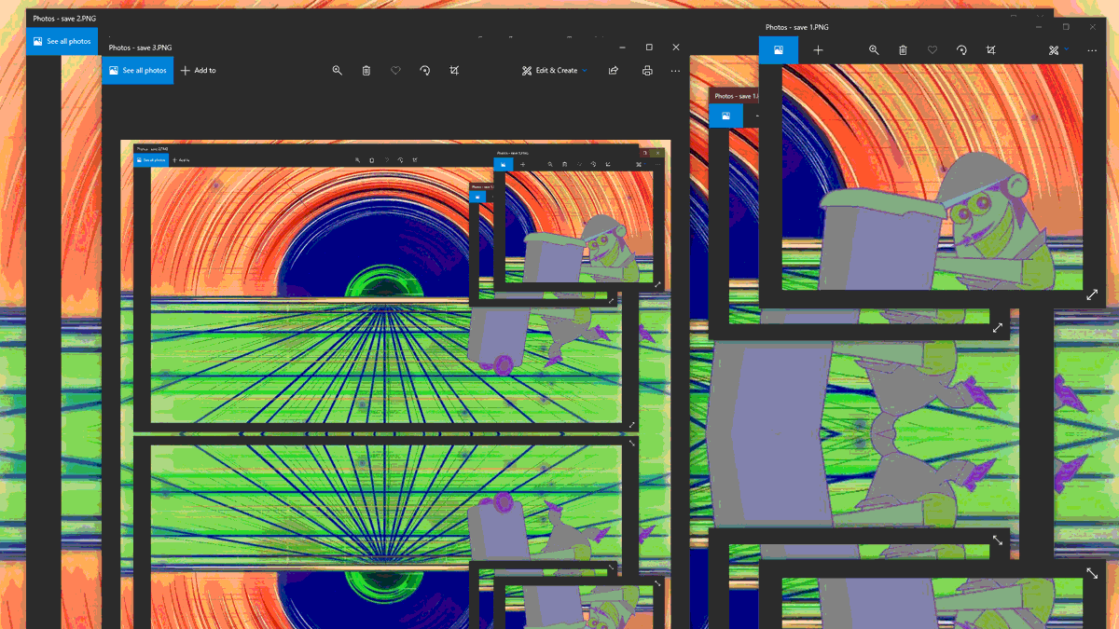This screenshot has height=629, width=1119.
Task: Click the rotate icon in save 3.PNG window
Action: click(x=425, y=70)
